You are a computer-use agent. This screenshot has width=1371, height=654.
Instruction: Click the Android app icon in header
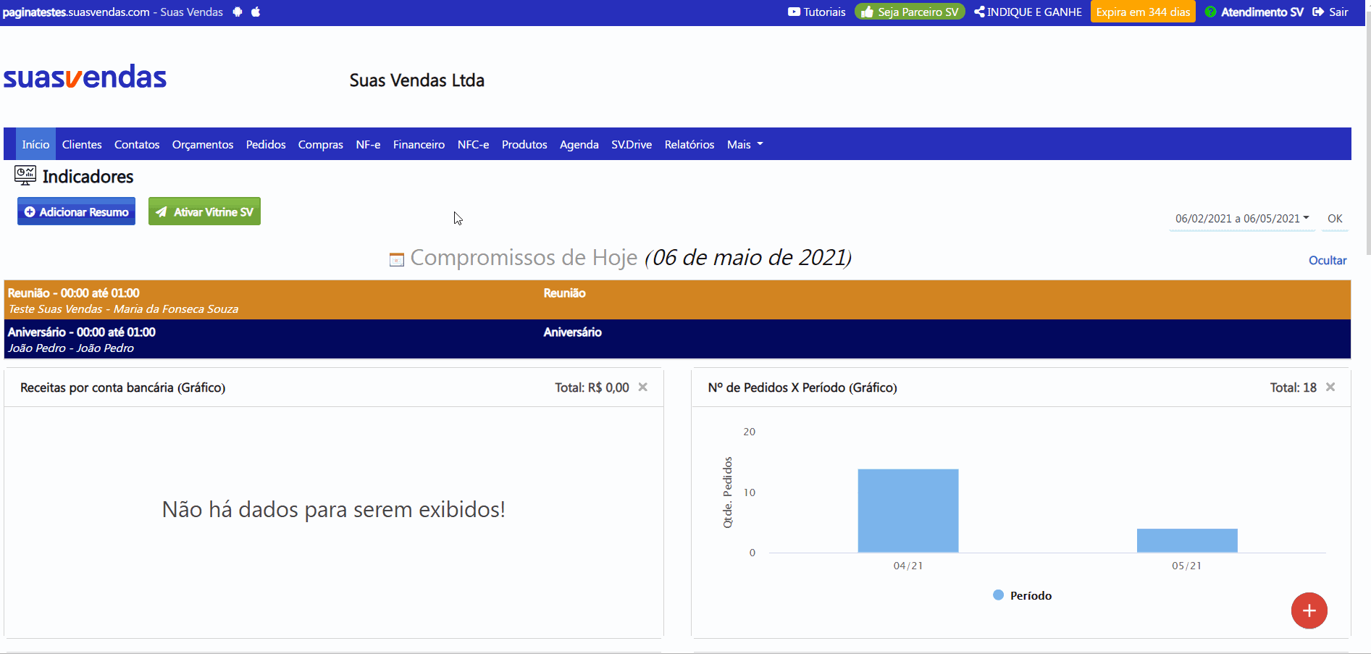238,12
